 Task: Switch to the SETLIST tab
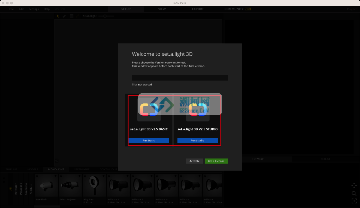point(326,159)
